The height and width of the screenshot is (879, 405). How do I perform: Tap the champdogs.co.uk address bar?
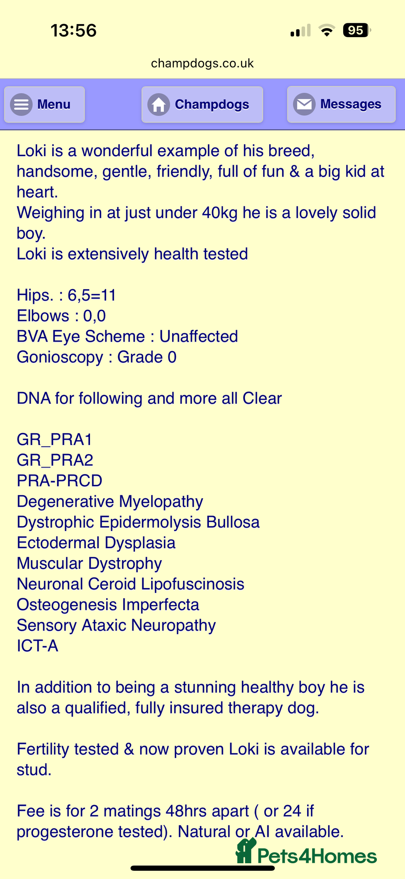point(202,63)
